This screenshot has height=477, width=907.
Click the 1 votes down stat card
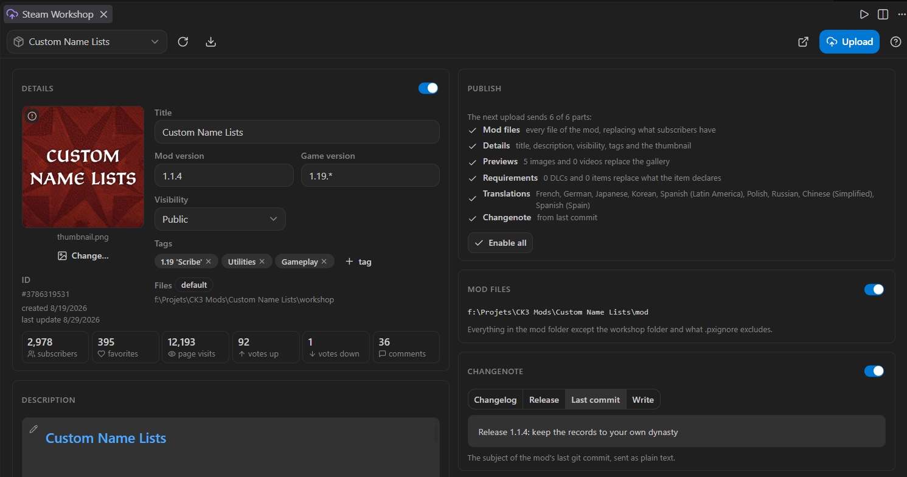coord(336,347)
